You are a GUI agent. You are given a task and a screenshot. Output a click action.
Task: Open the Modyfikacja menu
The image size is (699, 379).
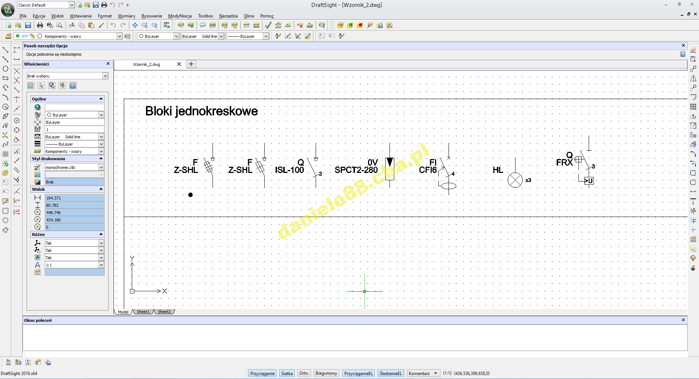pyautogui.click(x=180, y=16)
